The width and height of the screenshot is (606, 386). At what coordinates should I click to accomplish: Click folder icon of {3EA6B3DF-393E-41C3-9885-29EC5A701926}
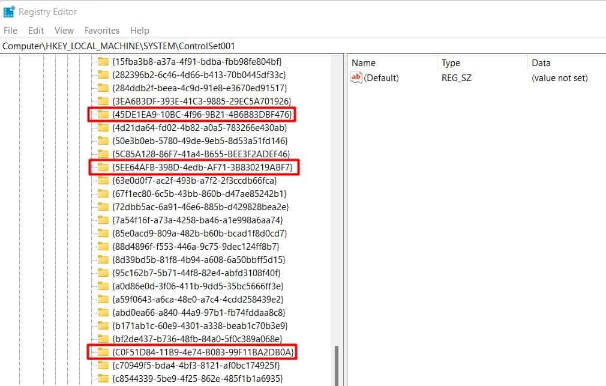[103, 101]
